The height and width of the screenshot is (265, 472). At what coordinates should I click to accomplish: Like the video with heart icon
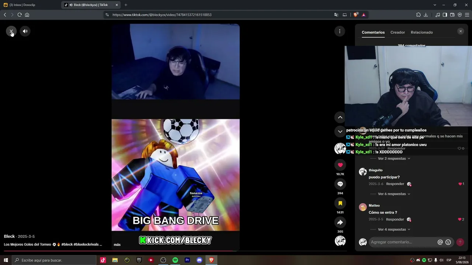point(340,165)
